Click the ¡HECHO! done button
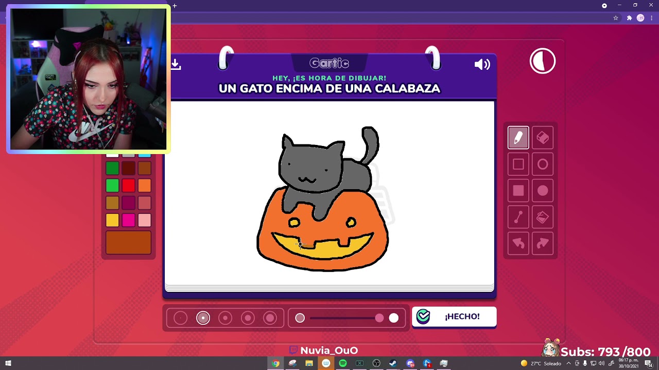The width and height of the screenshot is (659, 370). coord(454,317)
